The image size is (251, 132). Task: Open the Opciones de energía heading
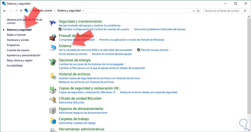point(75,60)
